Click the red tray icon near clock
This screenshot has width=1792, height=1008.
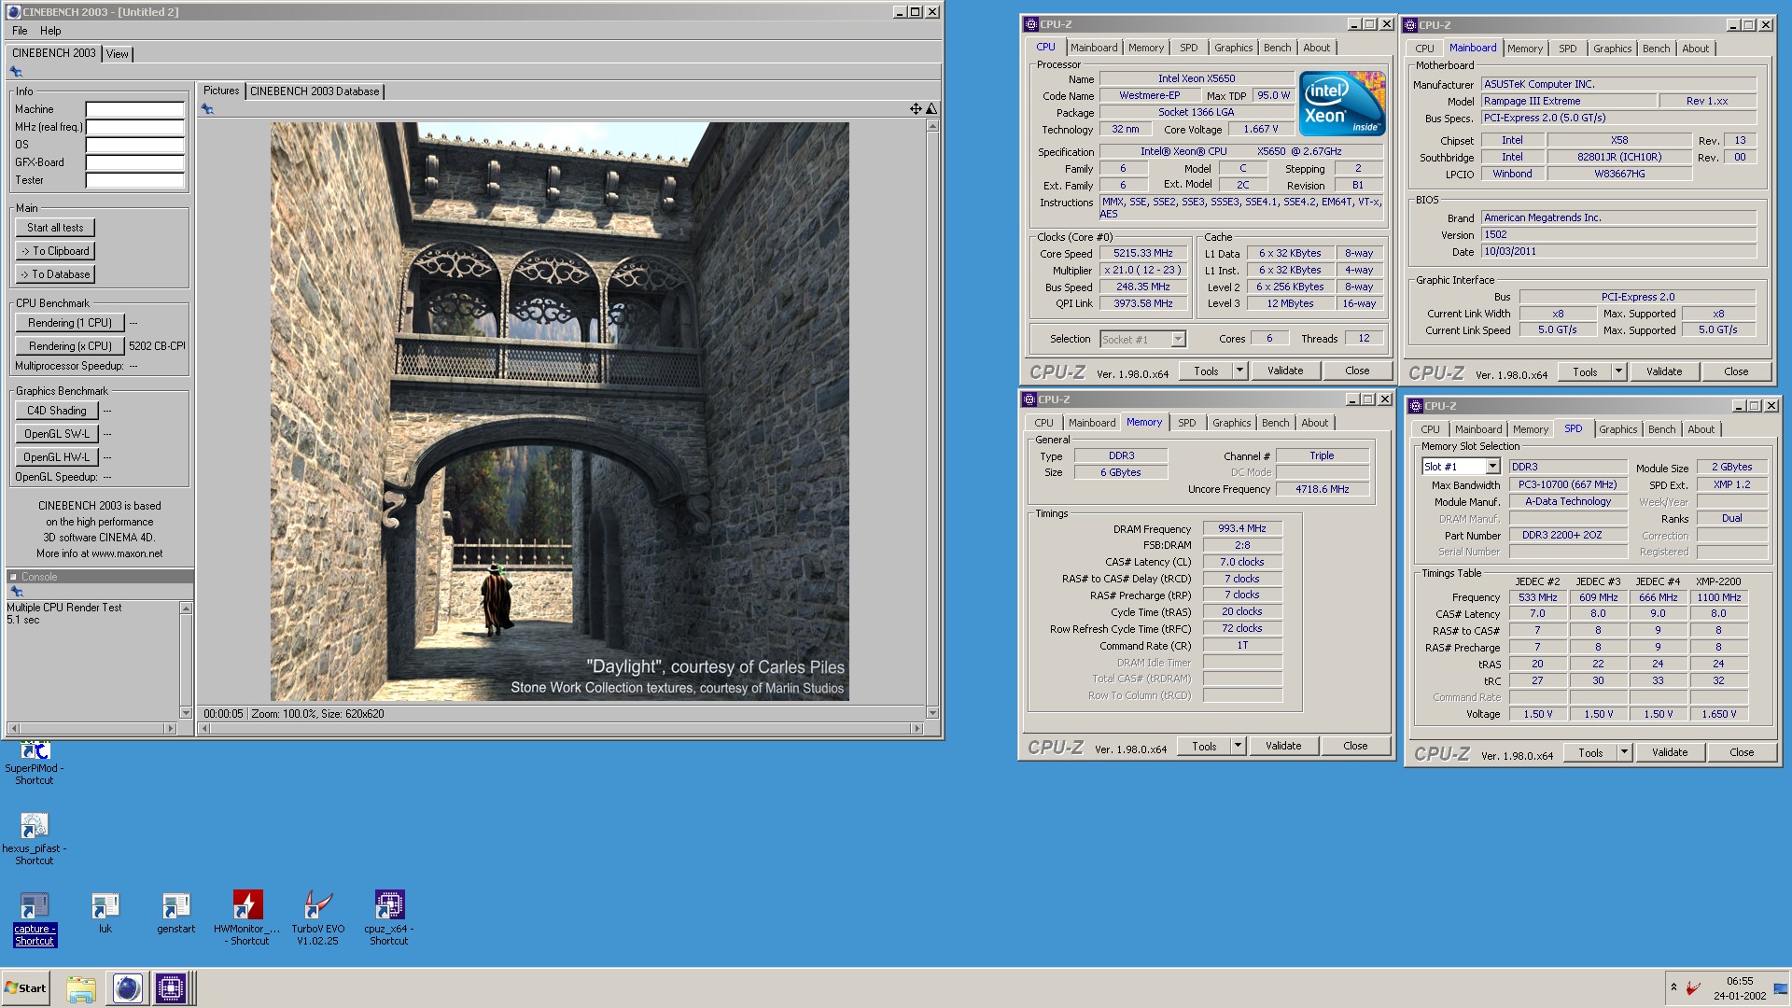tap(1693, 987)
